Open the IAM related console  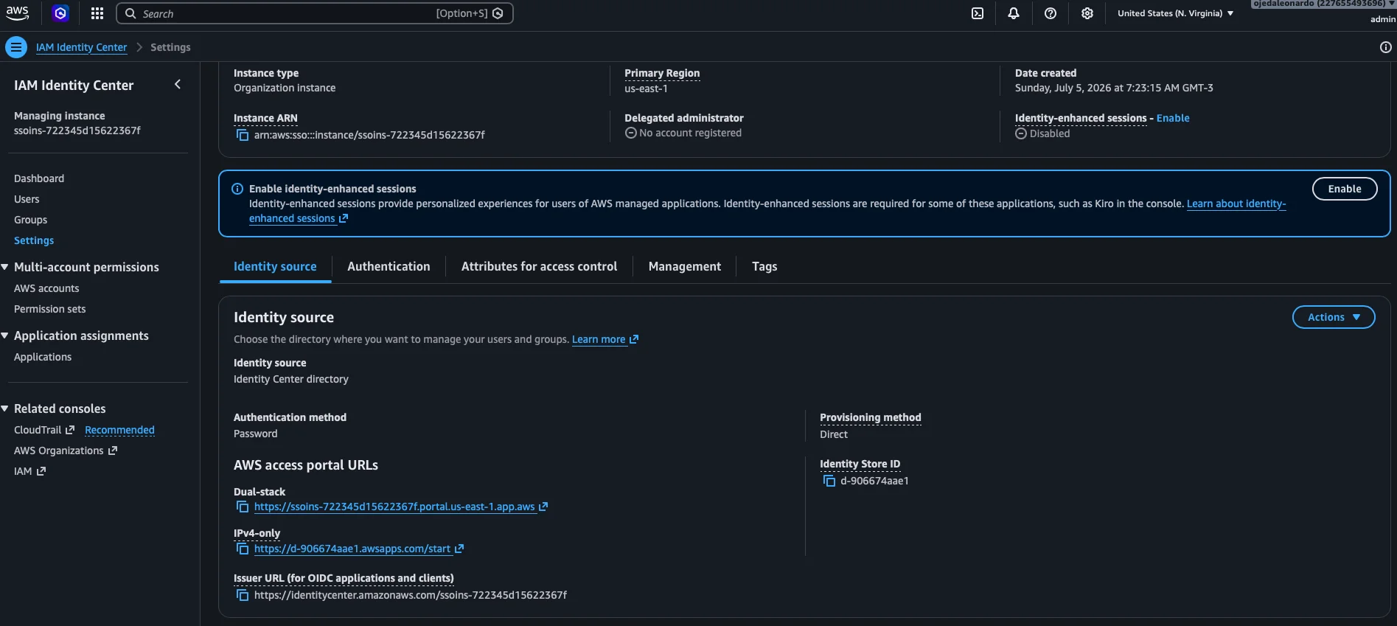(23, 471)
